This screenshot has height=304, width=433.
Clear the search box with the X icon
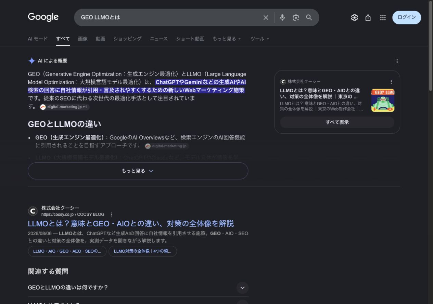pyautogui.click(x=266, y=17)
